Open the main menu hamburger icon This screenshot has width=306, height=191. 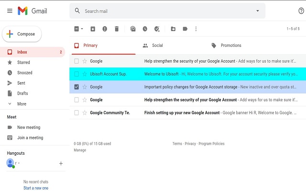click(10, 11)
